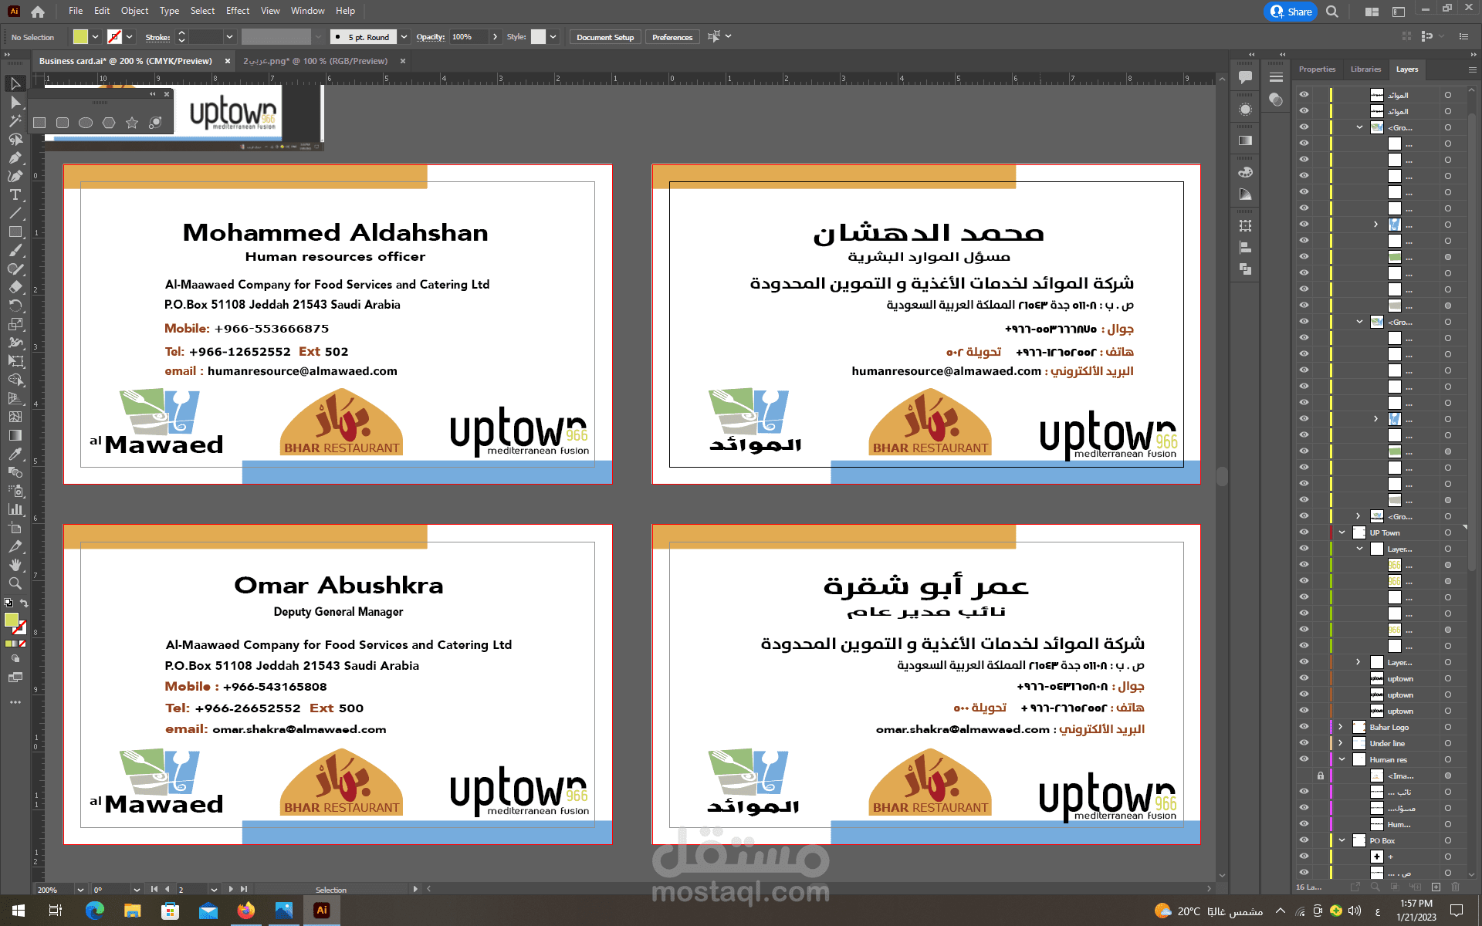This screenshot has width=1482, height=926.
Task: Choose the Magic Wand tool
Action: [15, 120]
